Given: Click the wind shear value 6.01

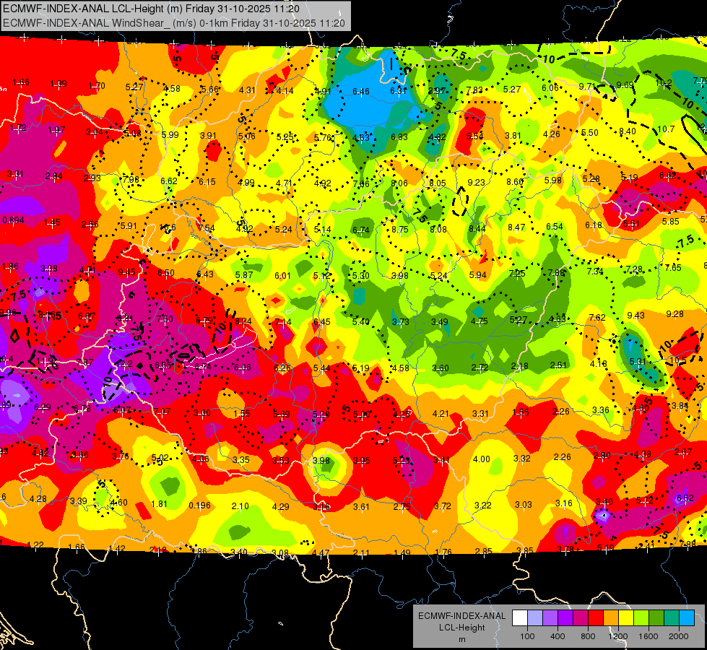Looking at the screenshot, I should [282, 276].
